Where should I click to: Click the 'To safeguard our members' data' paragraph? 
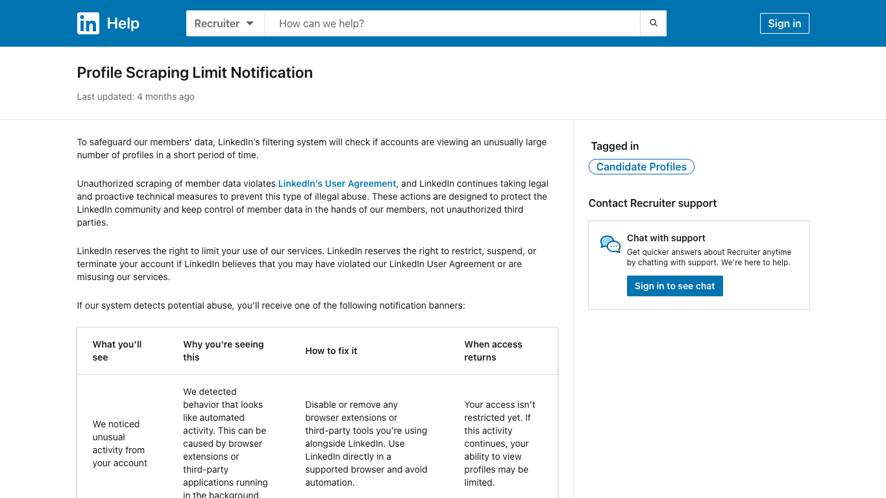pyautogui.click(x=312, y=148)
